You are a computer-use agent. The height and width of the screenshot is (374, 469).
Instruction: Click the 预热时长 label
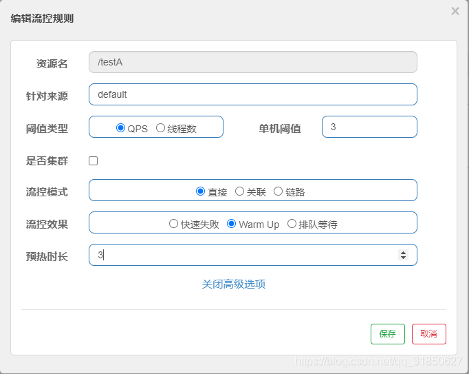tap(47, 256)
